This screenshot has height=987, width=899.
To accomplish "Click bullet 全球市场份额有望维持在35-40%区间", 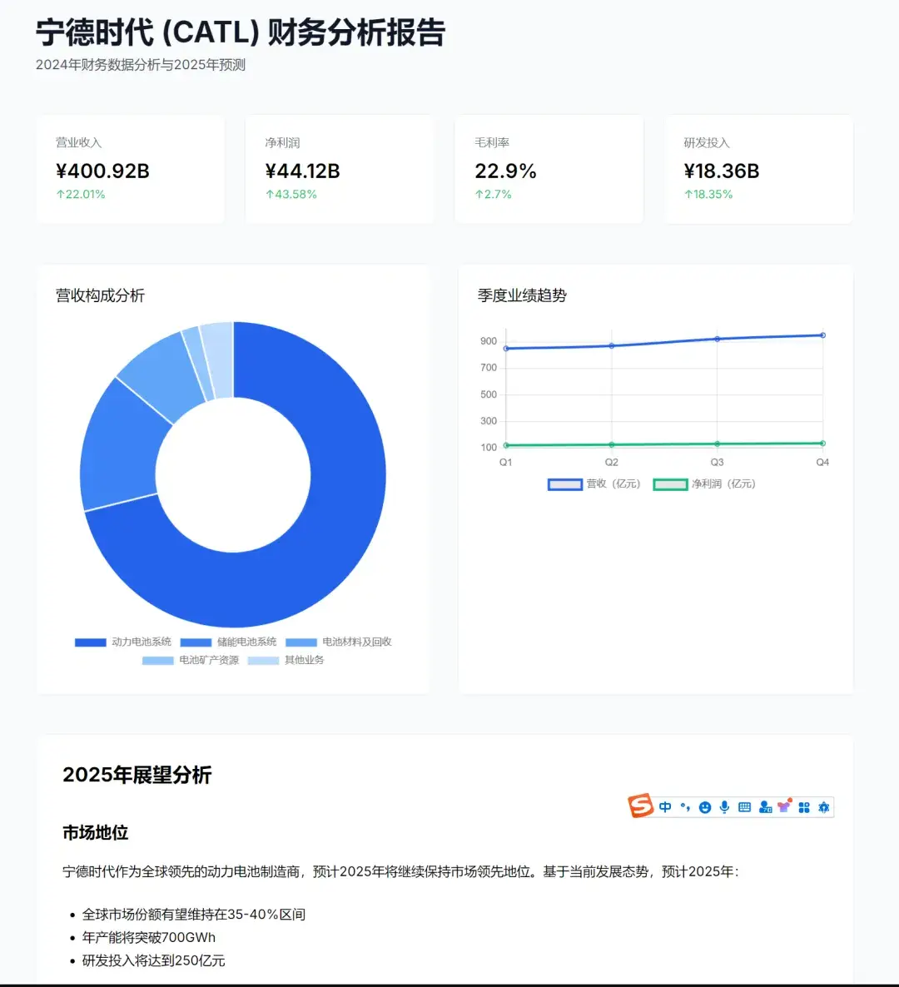I will coord(194,914).
